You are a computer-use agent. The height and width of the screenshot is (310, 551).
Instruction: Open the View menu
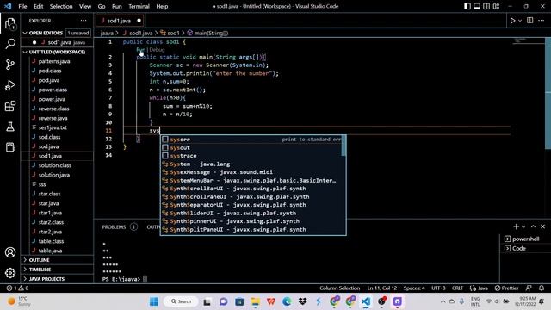coord(85,6)
